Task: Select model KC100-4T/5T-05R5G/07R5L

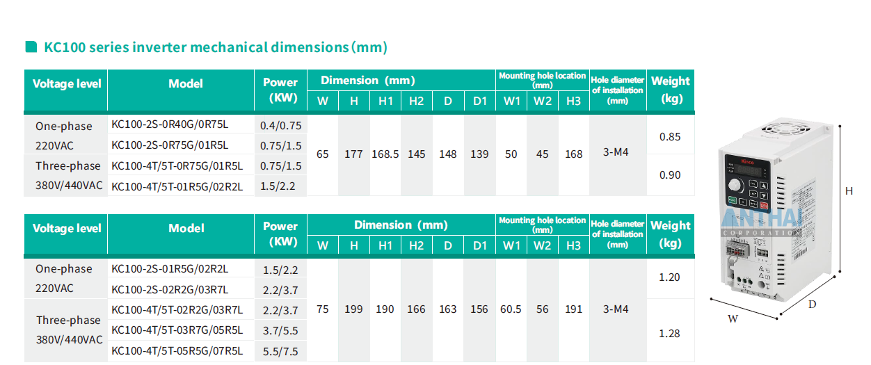Action: click(177, 351)
